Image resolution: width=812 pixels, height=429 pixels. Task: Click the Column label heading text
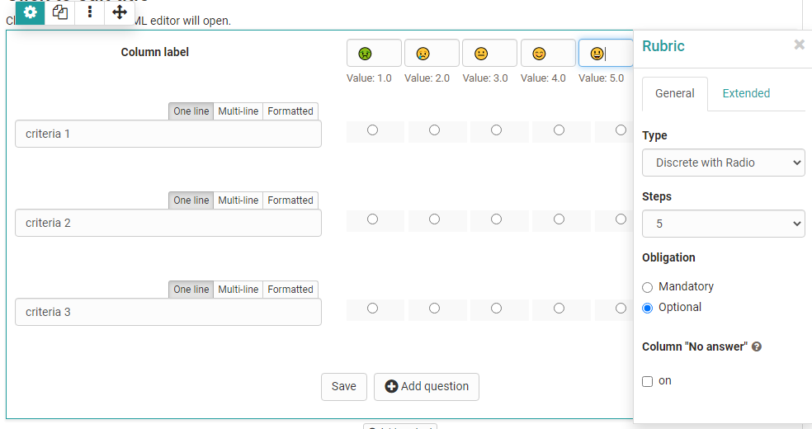pyautogui.click(x=155, y=52)
